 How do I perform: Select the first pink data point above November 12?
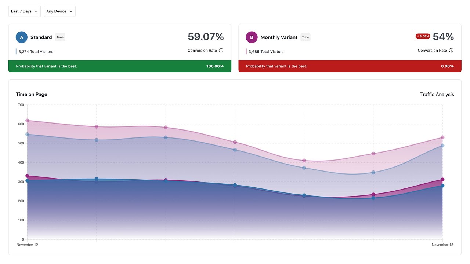[x=28, y=120]
